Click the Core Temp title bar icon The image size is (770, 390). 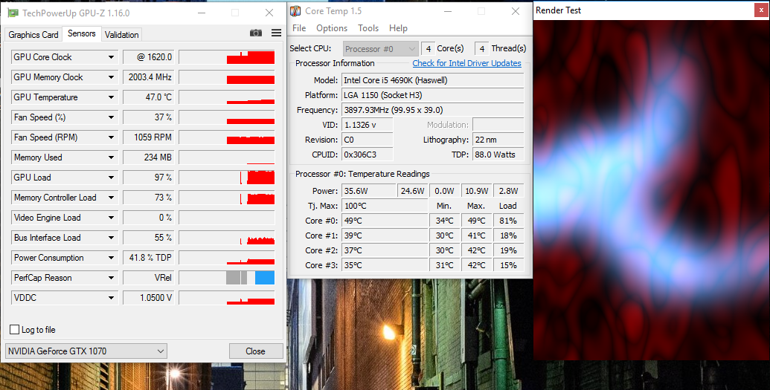pos(295,11)
